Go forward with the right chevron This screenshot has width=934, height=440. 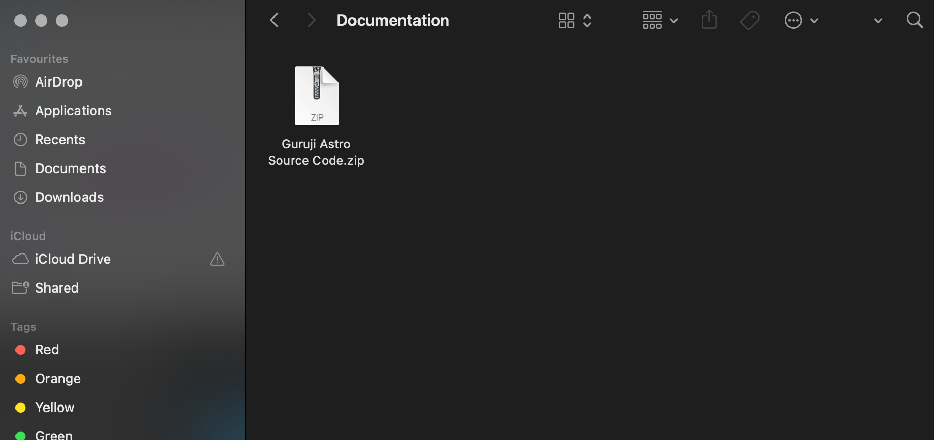click(311, 21)
